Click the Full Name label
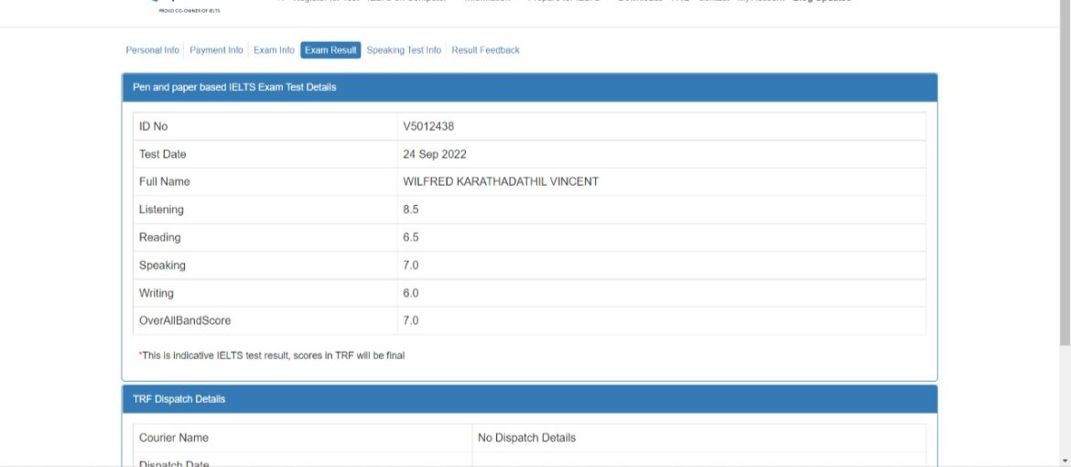1071x467 pixels. tap(165, 182)
